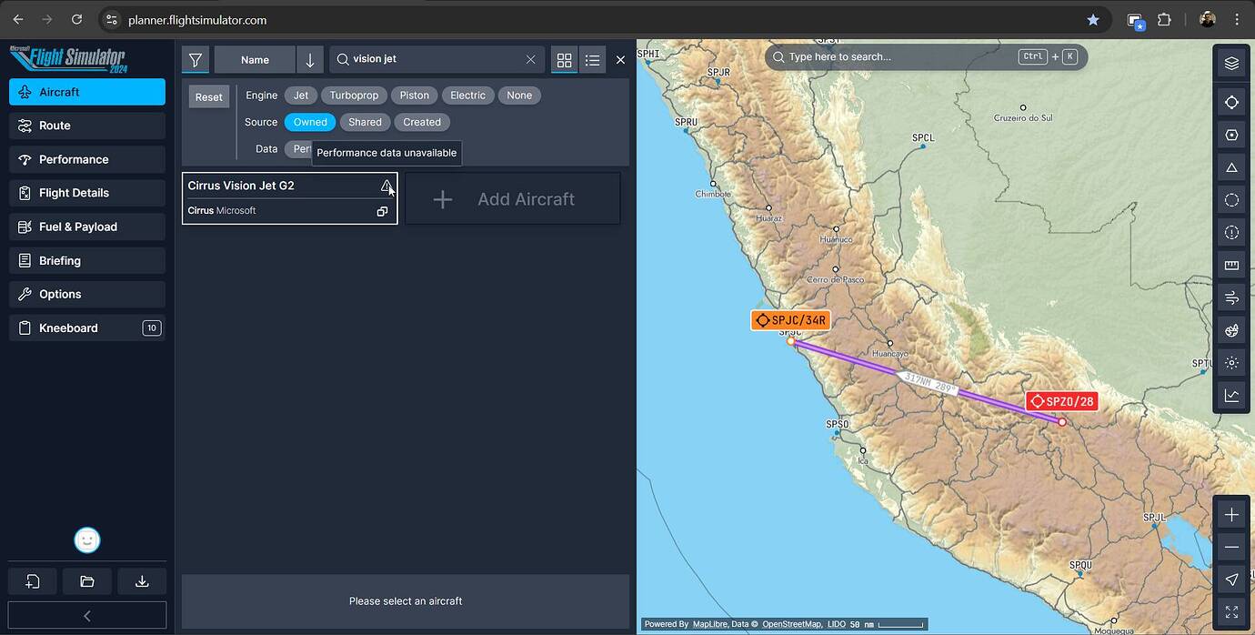Screen dimensions: 1255x635
Task: Toggle Jet engine filter
Action: pyautogui.click(x=301, y=96)
